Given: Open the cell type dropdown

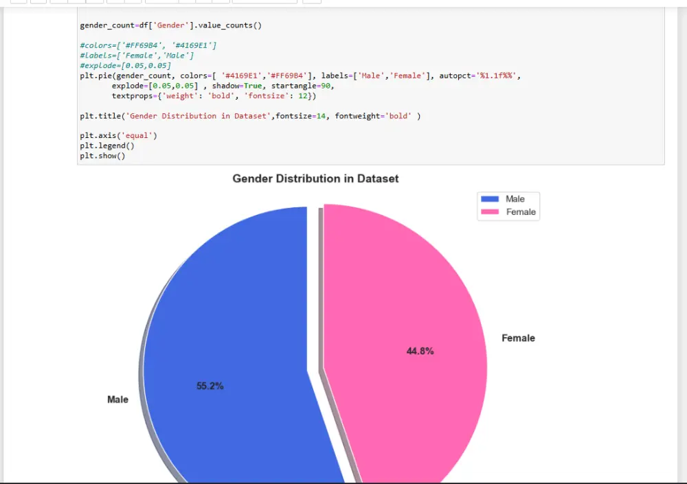Looking at the screenshot, I should click(264, 2).
